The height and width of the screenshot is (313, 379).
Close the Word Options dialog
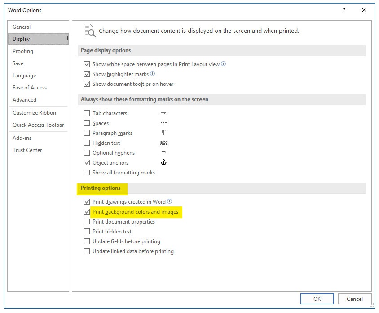[364, 10]
